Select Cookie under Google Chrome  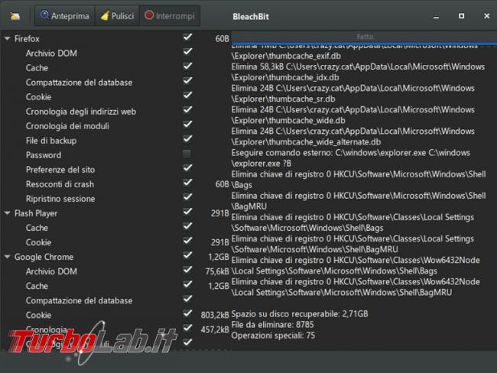[x=38, y=316]
